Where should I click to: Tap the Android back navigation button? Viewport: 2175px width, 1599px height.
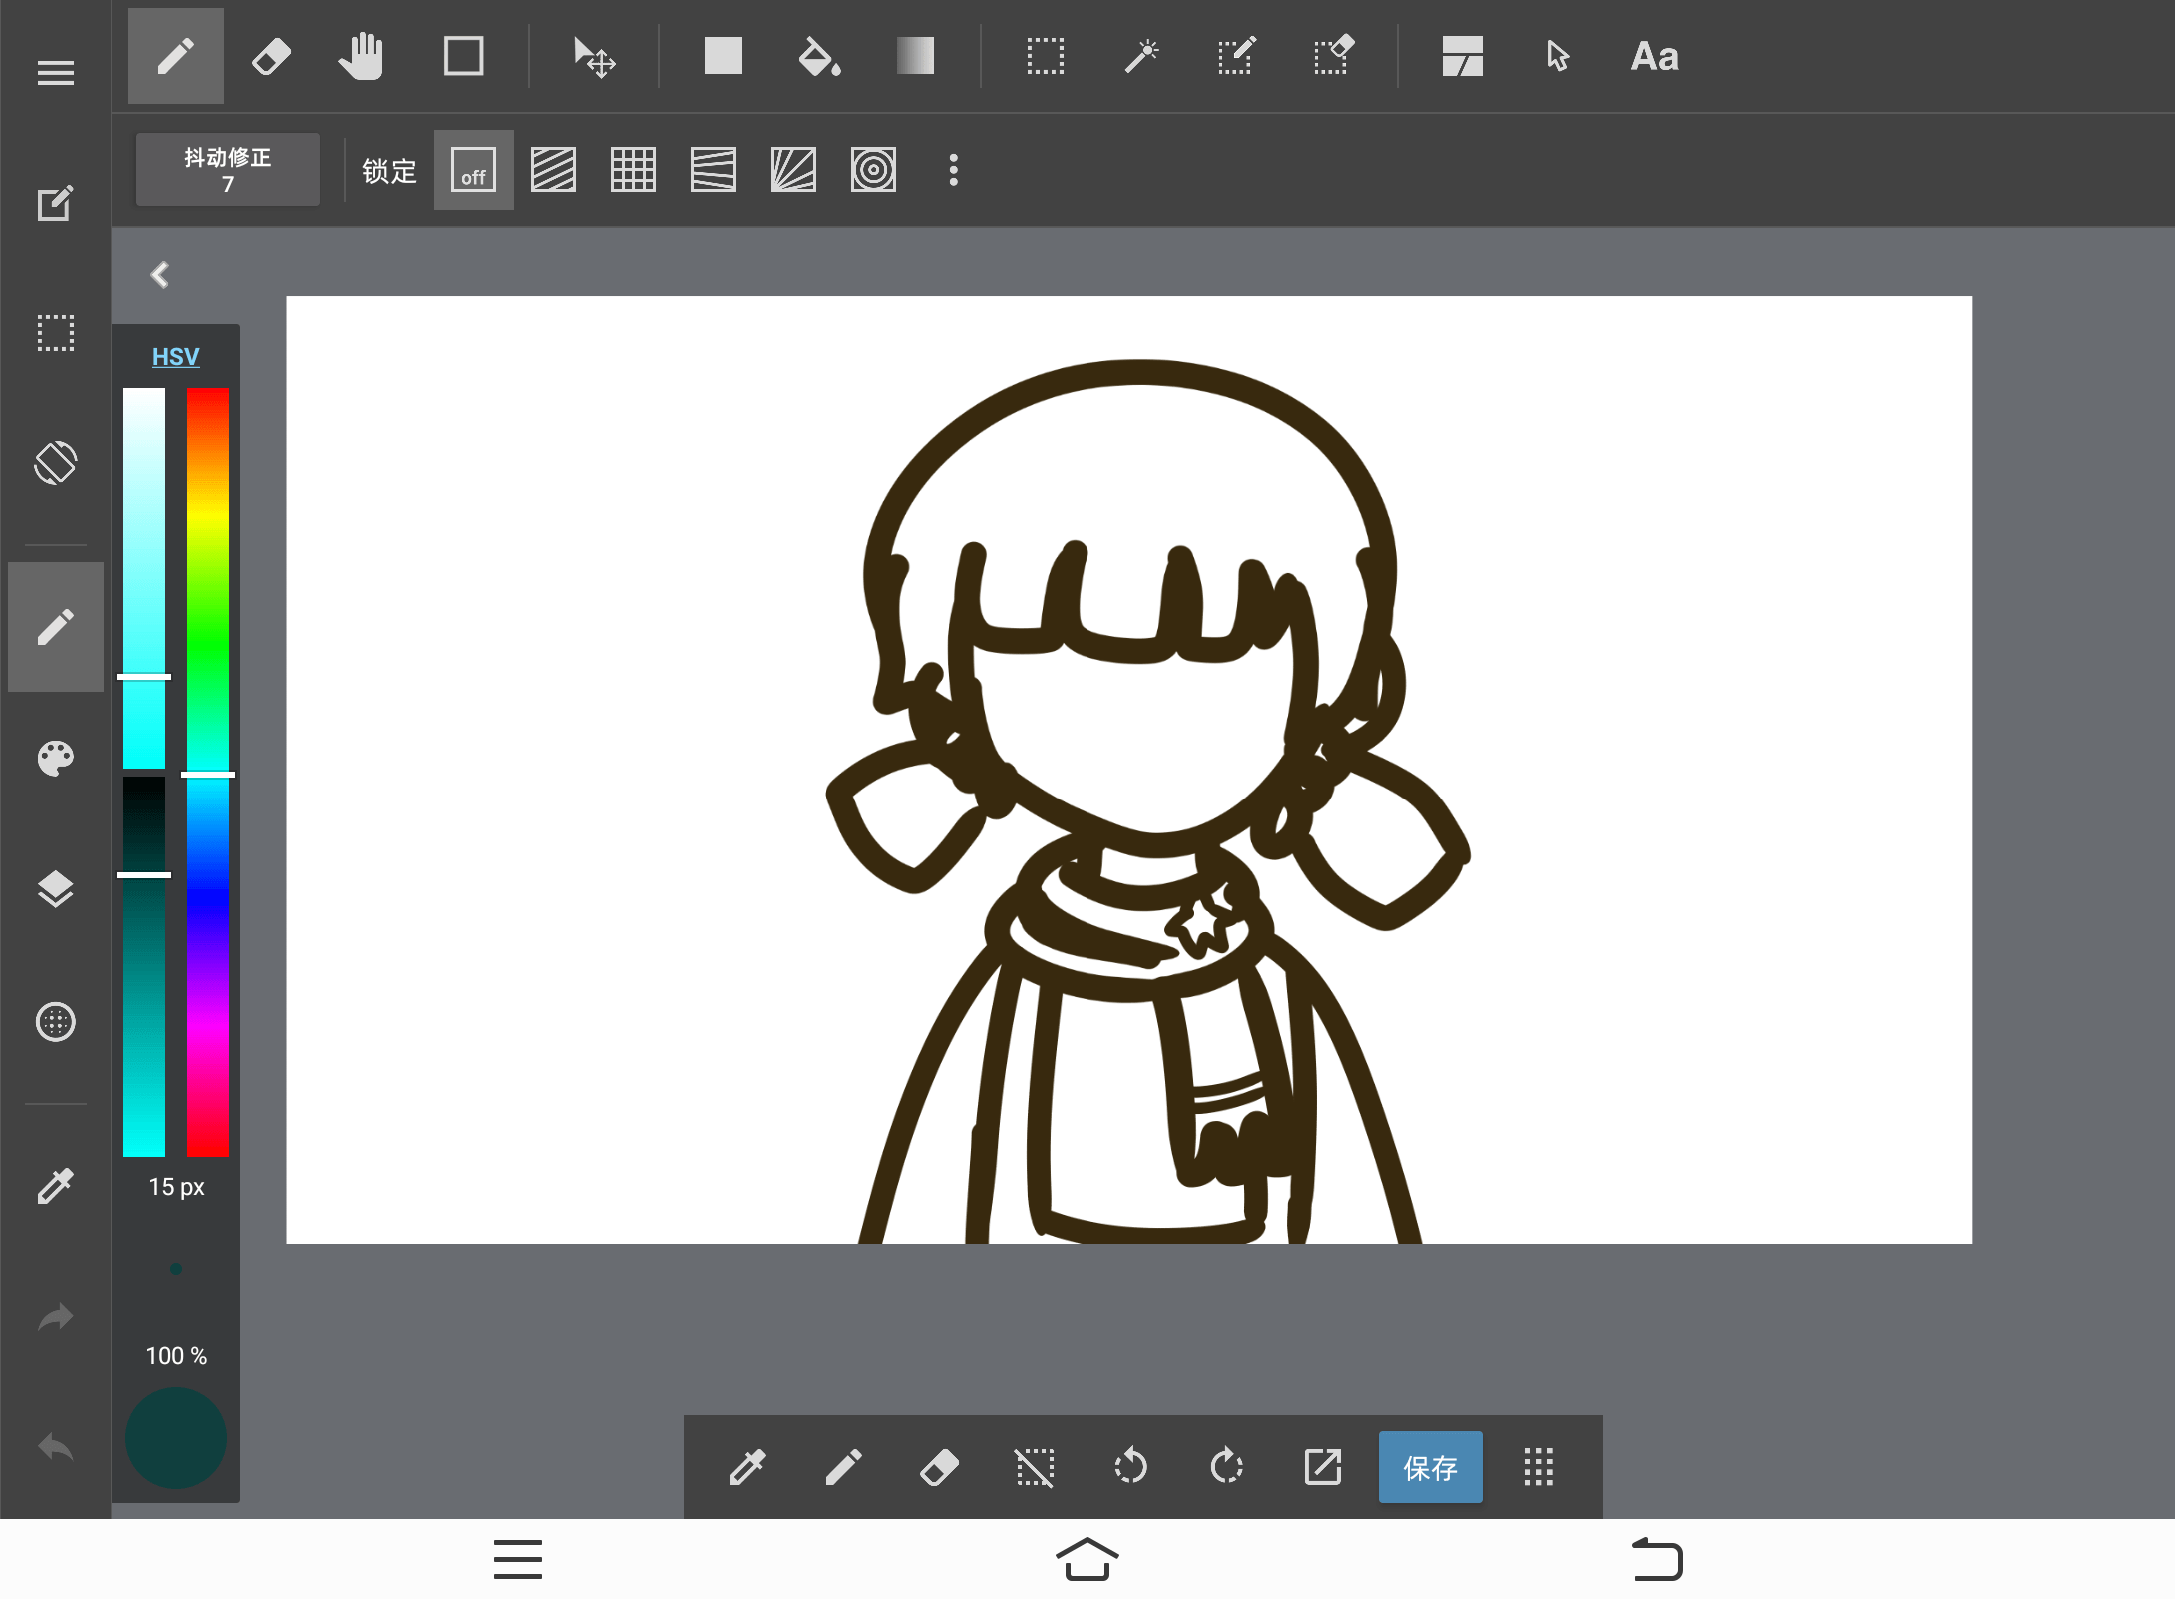pyautogui.click(x=1657, y=1559)
